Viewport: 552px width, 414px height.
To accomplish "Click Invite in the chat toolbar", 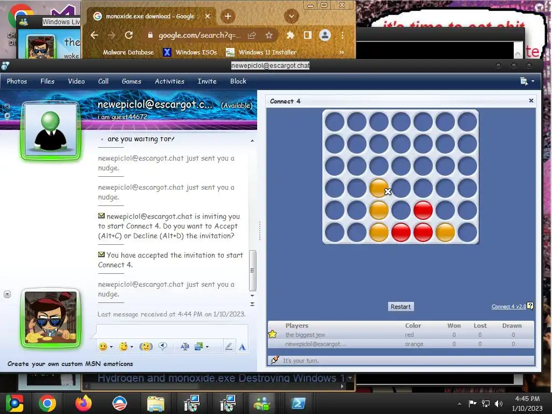I will click(207, 81).
